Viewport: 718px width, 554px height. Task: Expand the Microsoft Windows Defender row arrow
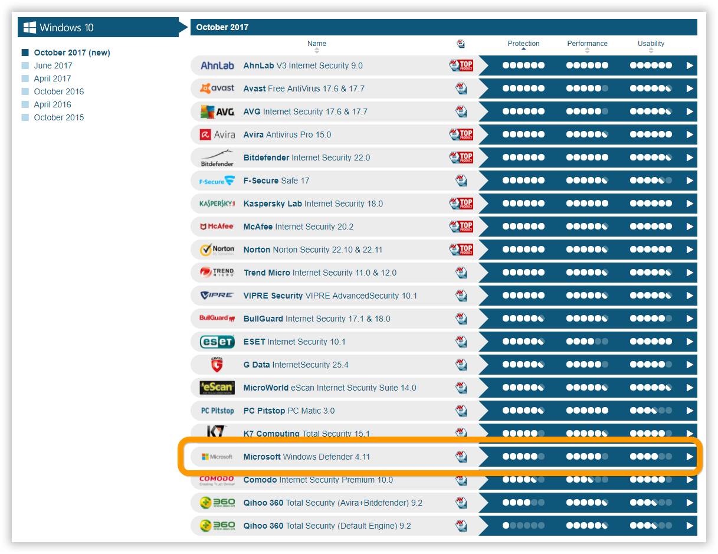(x=690, y=457)
